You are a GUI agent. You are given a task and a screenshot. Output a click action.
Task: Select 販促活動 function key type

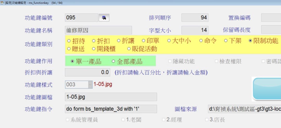click(x=129, y=49)
